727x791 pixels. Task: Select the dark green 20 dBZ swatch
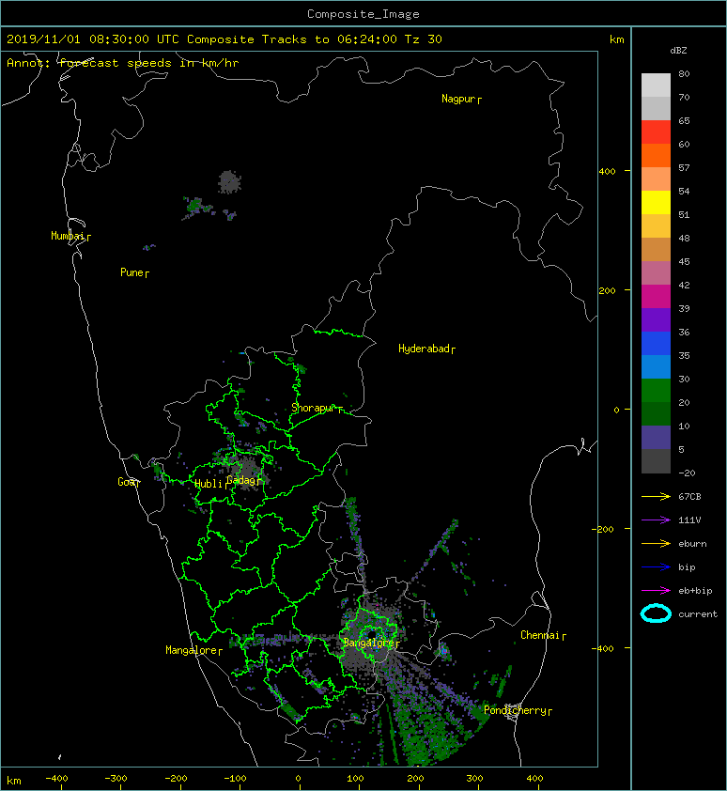point(656,413)
